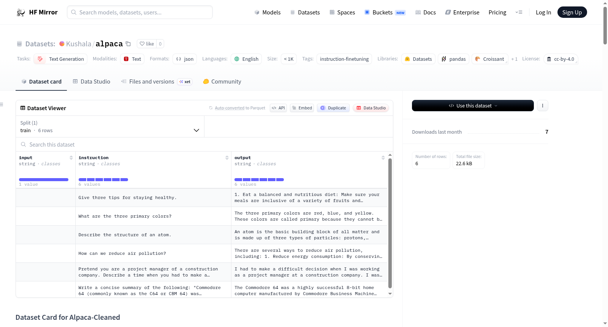Select the cc-by-4.0 license tag
Image resolution: width=608 pixels, height=327 pixels.
pyautogui.click(x=561, y=59)
